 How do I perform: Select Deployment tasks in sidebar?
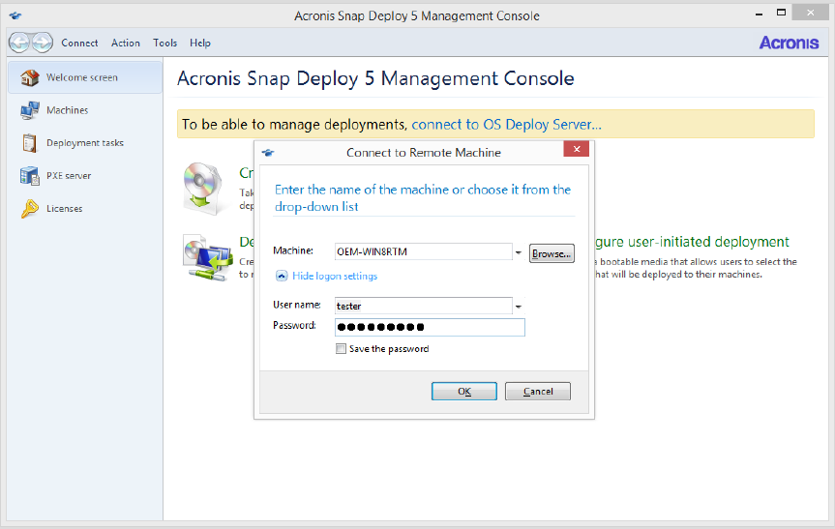click(85, 142)
